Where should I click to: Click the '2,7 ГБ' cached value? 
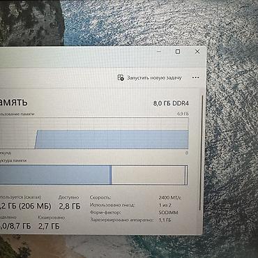pos(49,226)
